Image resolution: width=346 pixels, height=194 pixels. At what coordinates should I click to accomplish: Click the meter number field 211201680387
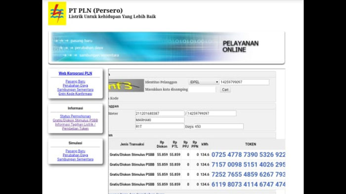click(160, 114)
